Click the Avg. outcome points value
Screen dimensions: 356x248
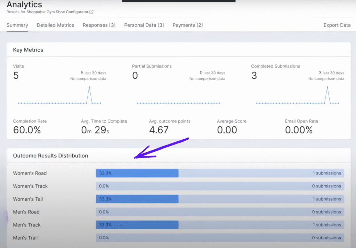159,130
